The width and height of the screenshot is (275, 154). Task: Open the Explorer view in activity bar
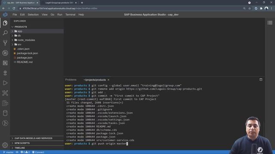tap(5, 23)
